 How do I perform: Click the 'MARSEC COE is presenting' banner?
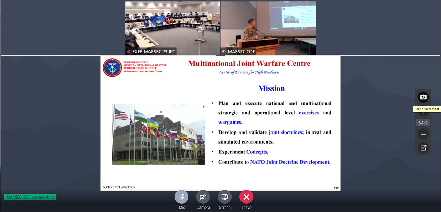30,197
